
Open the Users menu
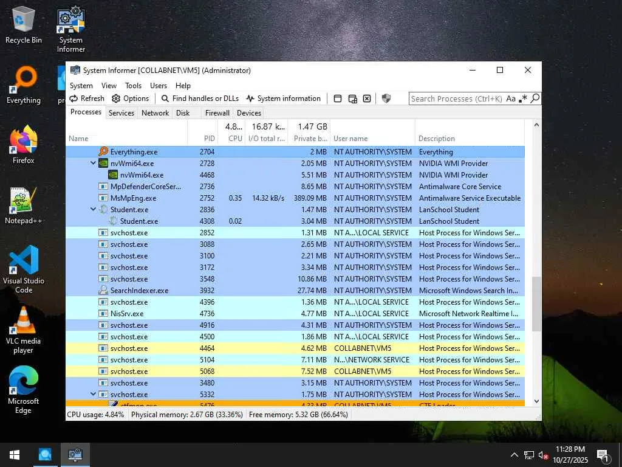pos(159,86)
